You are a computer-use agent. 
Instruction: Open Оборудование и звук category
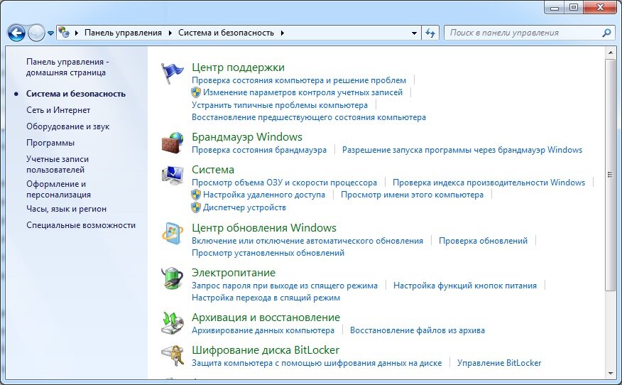tap(68, 126)
